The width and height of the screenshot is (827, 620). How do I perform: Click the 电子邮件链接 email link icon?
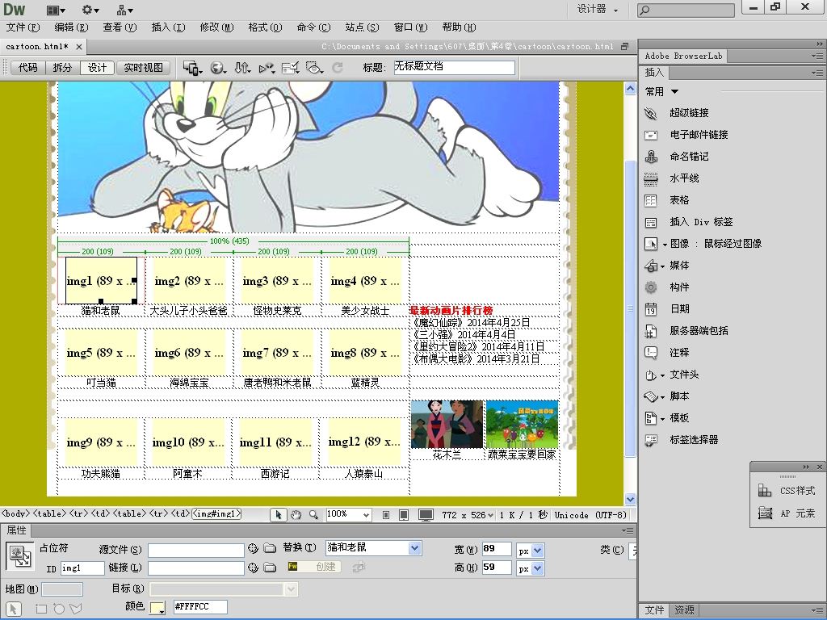[651, 135]
